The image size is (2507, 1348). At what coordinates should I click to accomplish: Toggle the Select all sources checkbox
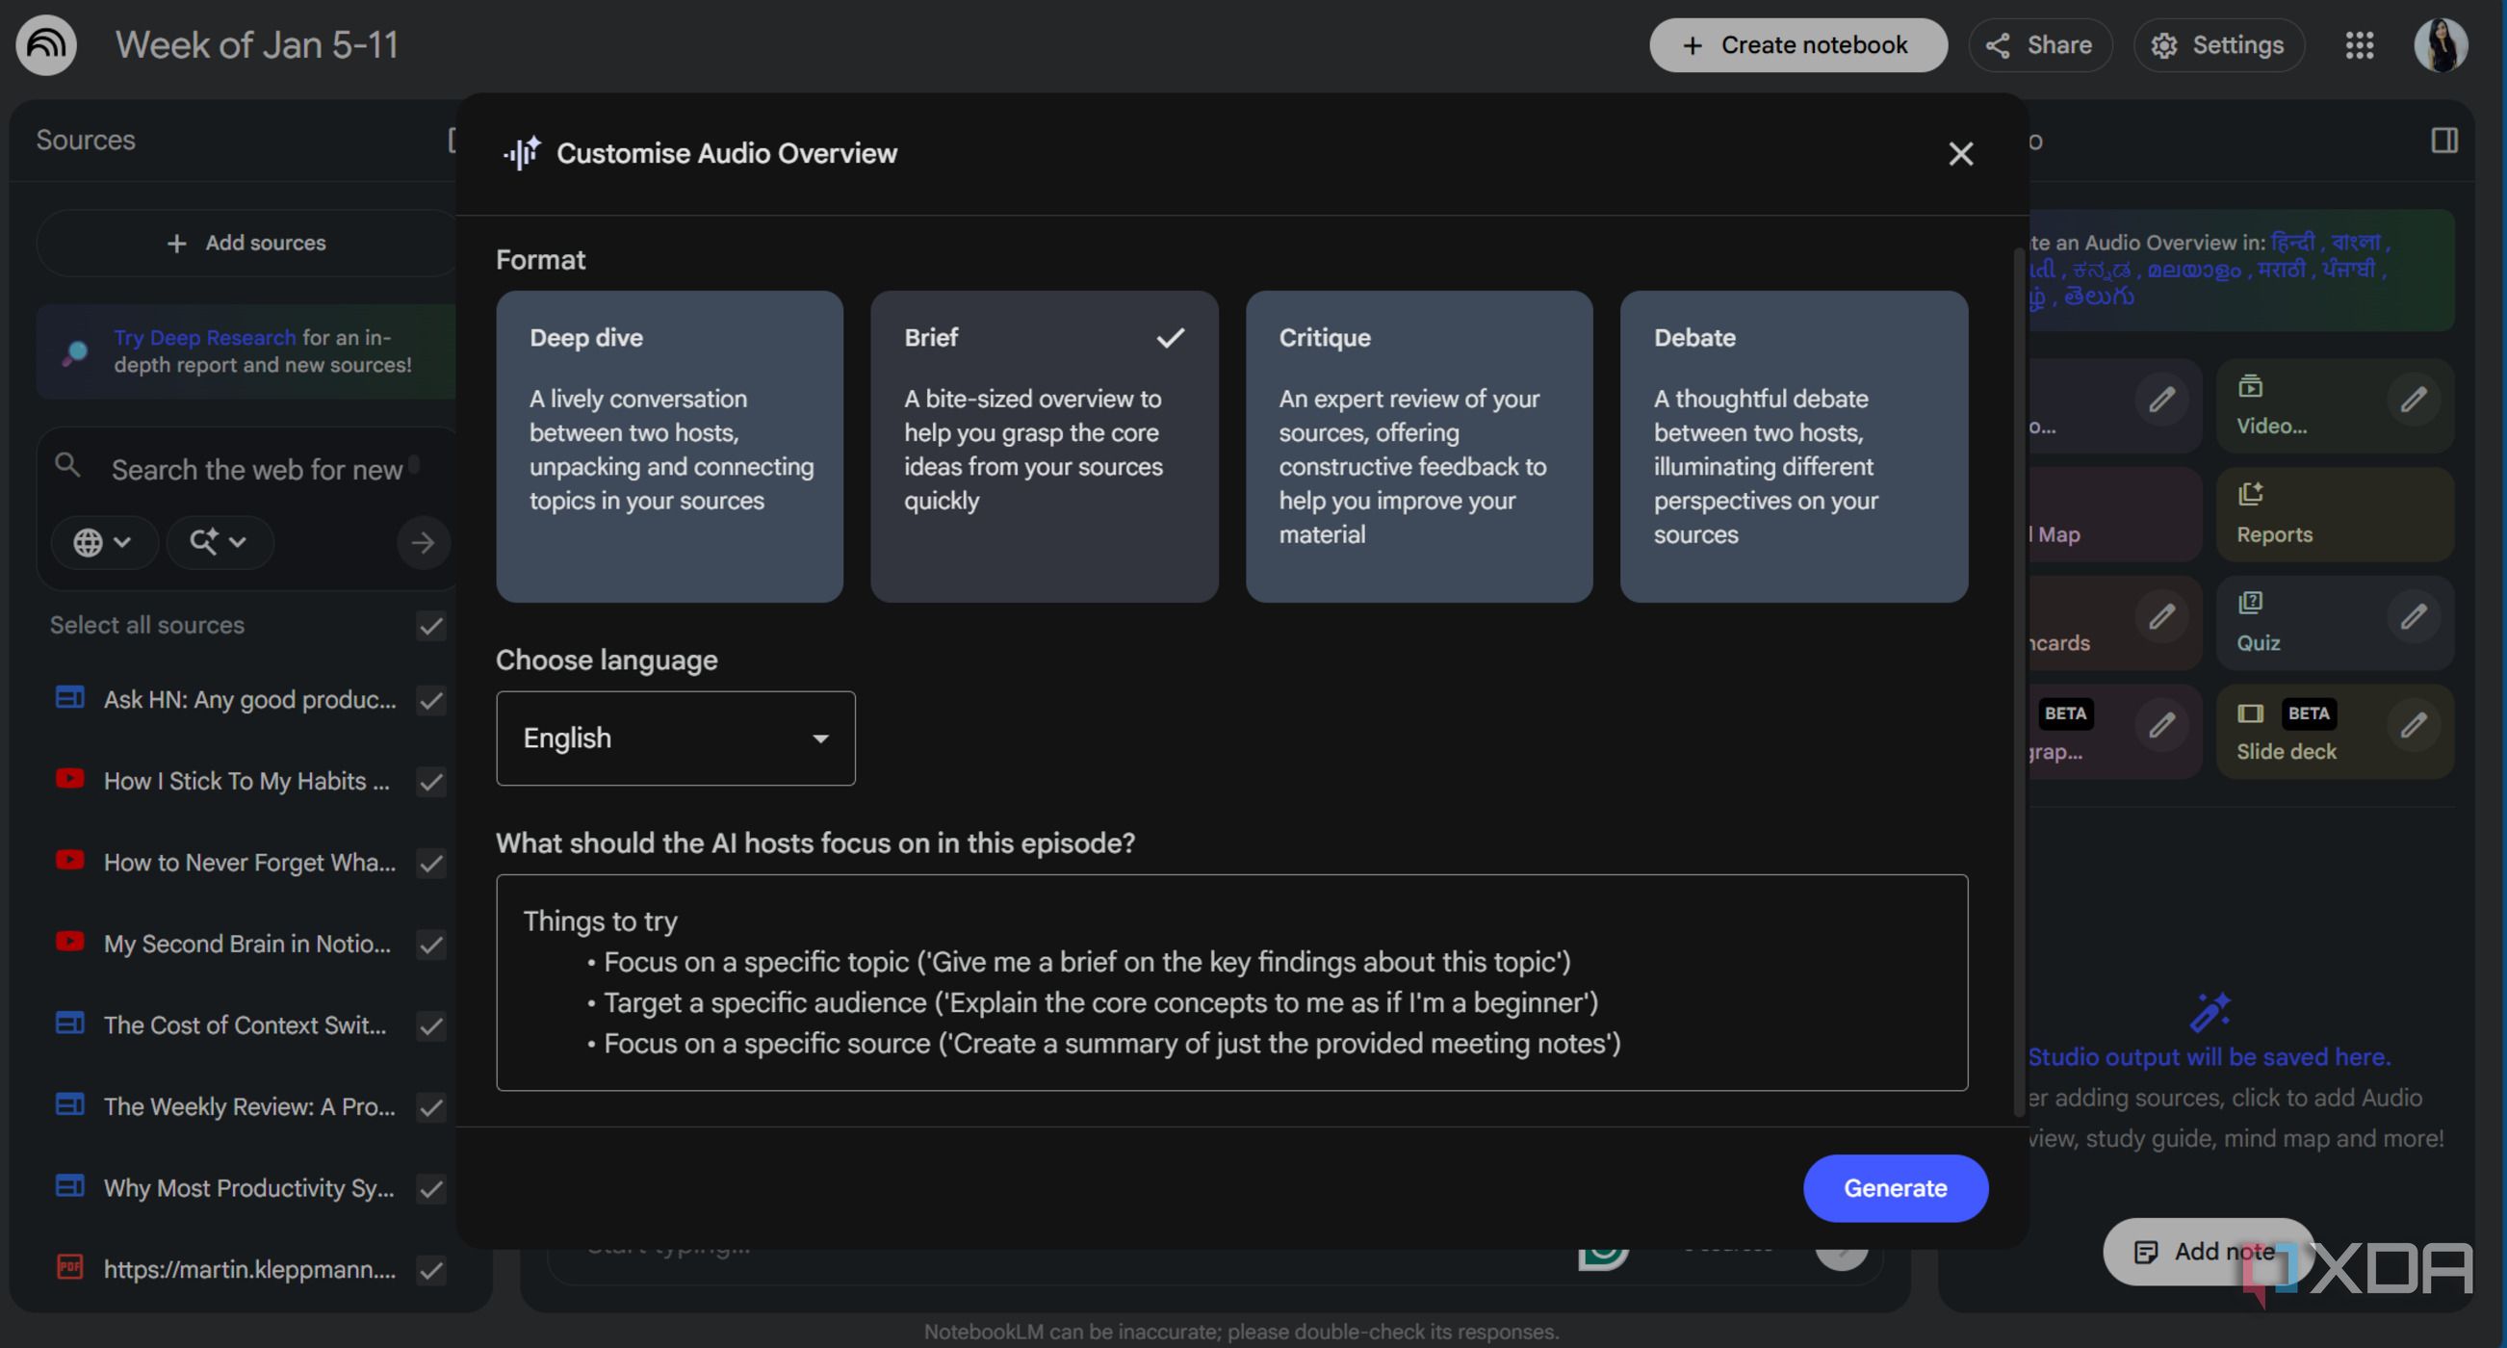431,626
